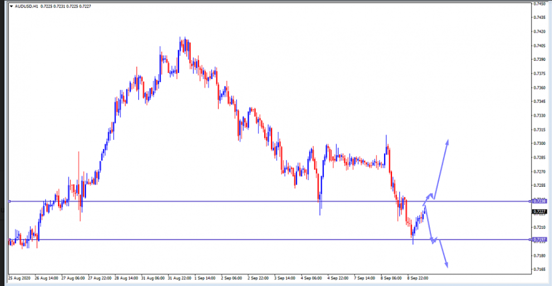Screen dimensions: 552x286
Task: Click the 0.7405 label on price axis
Action: 539,46
